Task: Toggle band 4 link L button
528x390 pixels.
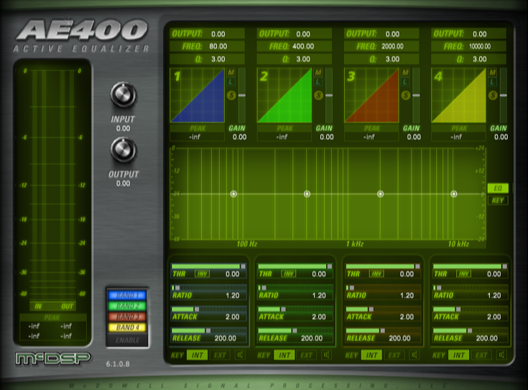Action: pos(493,82)
